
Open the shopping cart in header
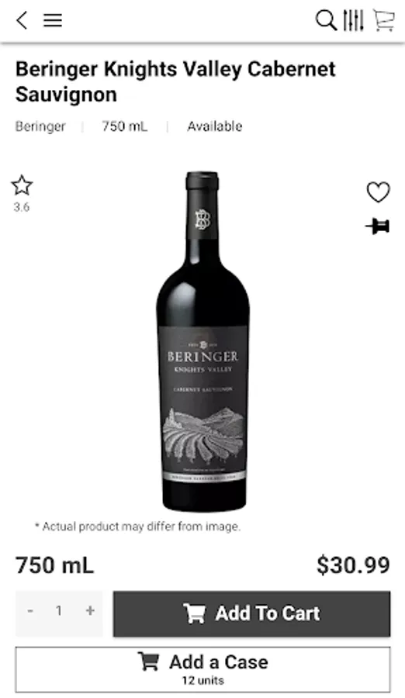click(383, 20)
